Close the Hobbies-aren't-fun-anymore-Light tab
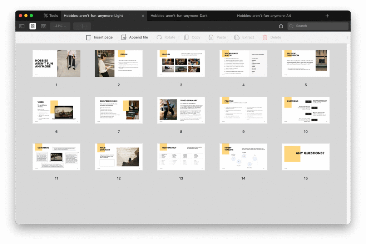Image resolution: width=366 pixels, height=244 pixels. 143,16
